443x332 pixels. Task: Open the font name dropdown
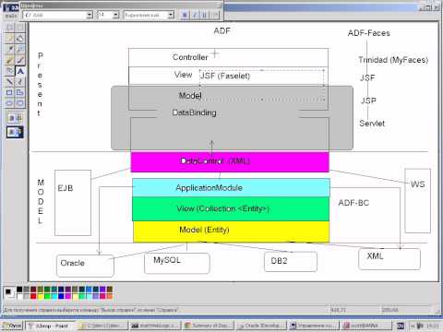(90, 15)
